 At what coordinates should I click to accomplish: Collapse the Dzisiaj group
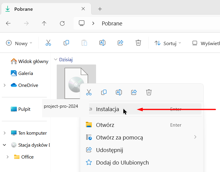point(56,59)
